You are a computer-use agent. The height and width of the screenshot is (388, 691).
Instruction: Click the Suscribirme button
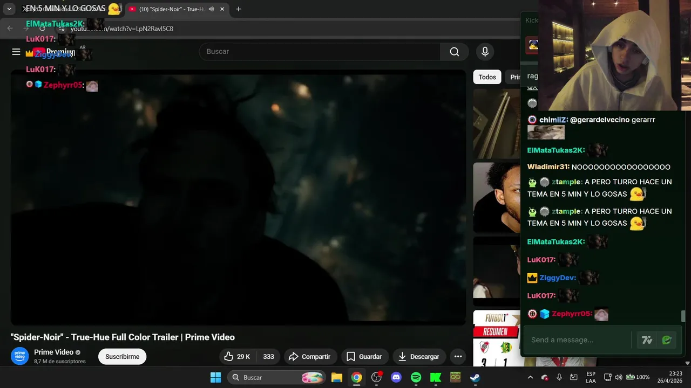[122, 357]
